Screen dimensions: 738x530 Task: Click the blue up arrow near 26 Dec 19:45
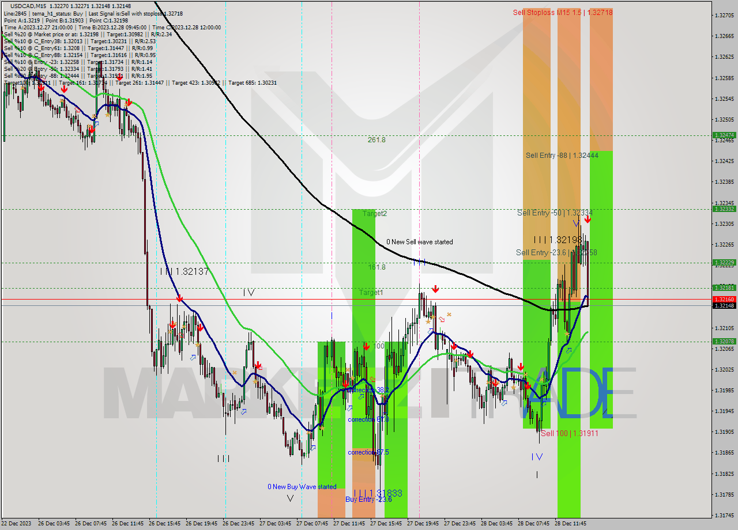[x=193, y=357]
